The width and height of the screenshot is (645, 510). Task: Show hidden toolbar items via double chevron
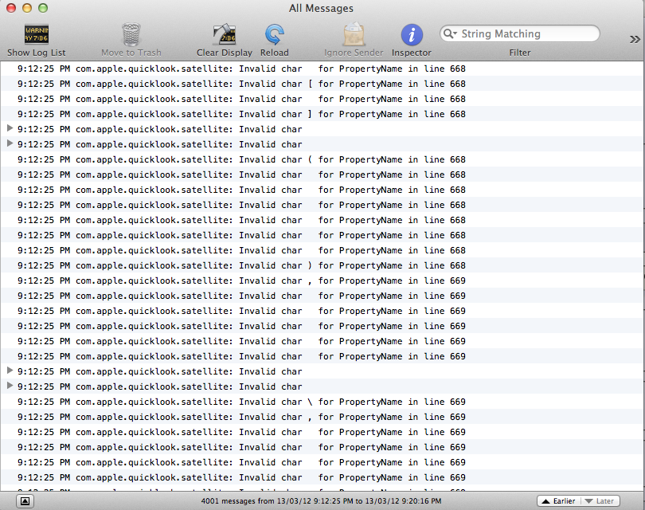tap(635, 39)
